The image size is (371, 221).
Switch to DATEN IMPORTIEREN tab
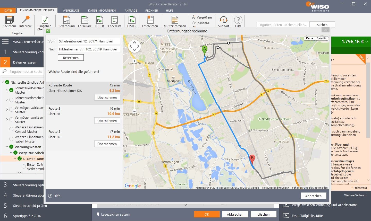click(x=102, y=11)
